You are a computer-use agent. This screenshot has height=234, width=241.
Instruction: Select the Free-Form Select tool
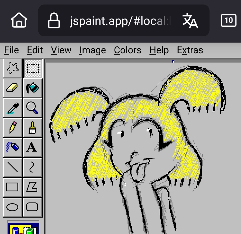point(13,68)
